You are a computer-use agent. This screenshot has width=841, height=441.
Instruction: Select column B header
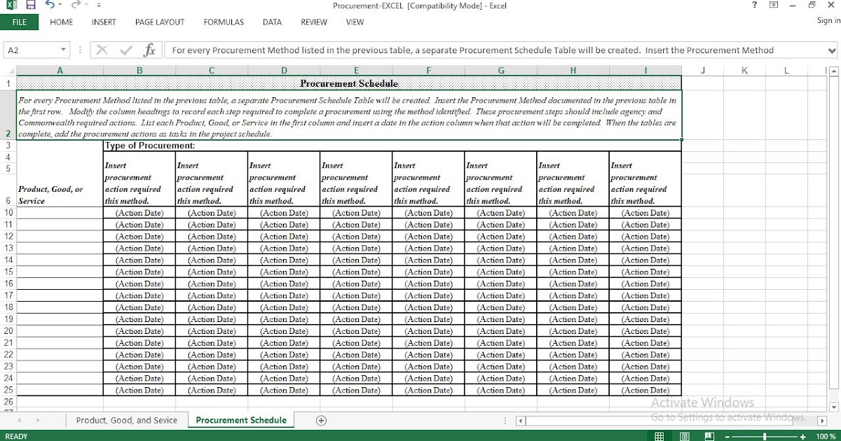point(139,71)
